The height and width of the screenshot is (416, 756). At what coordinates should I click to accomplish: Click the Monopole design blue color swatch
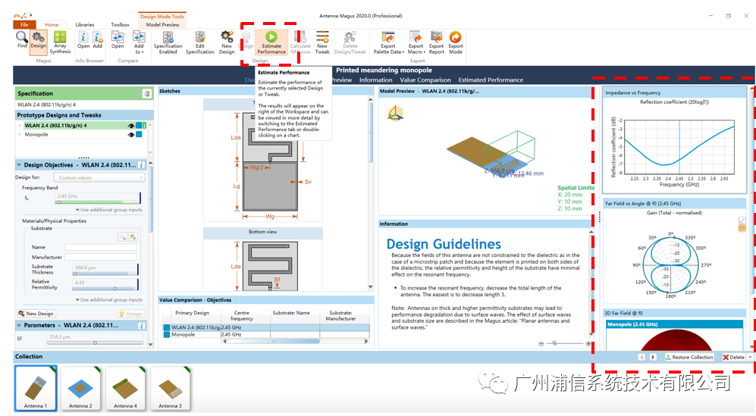coord(139,134)
